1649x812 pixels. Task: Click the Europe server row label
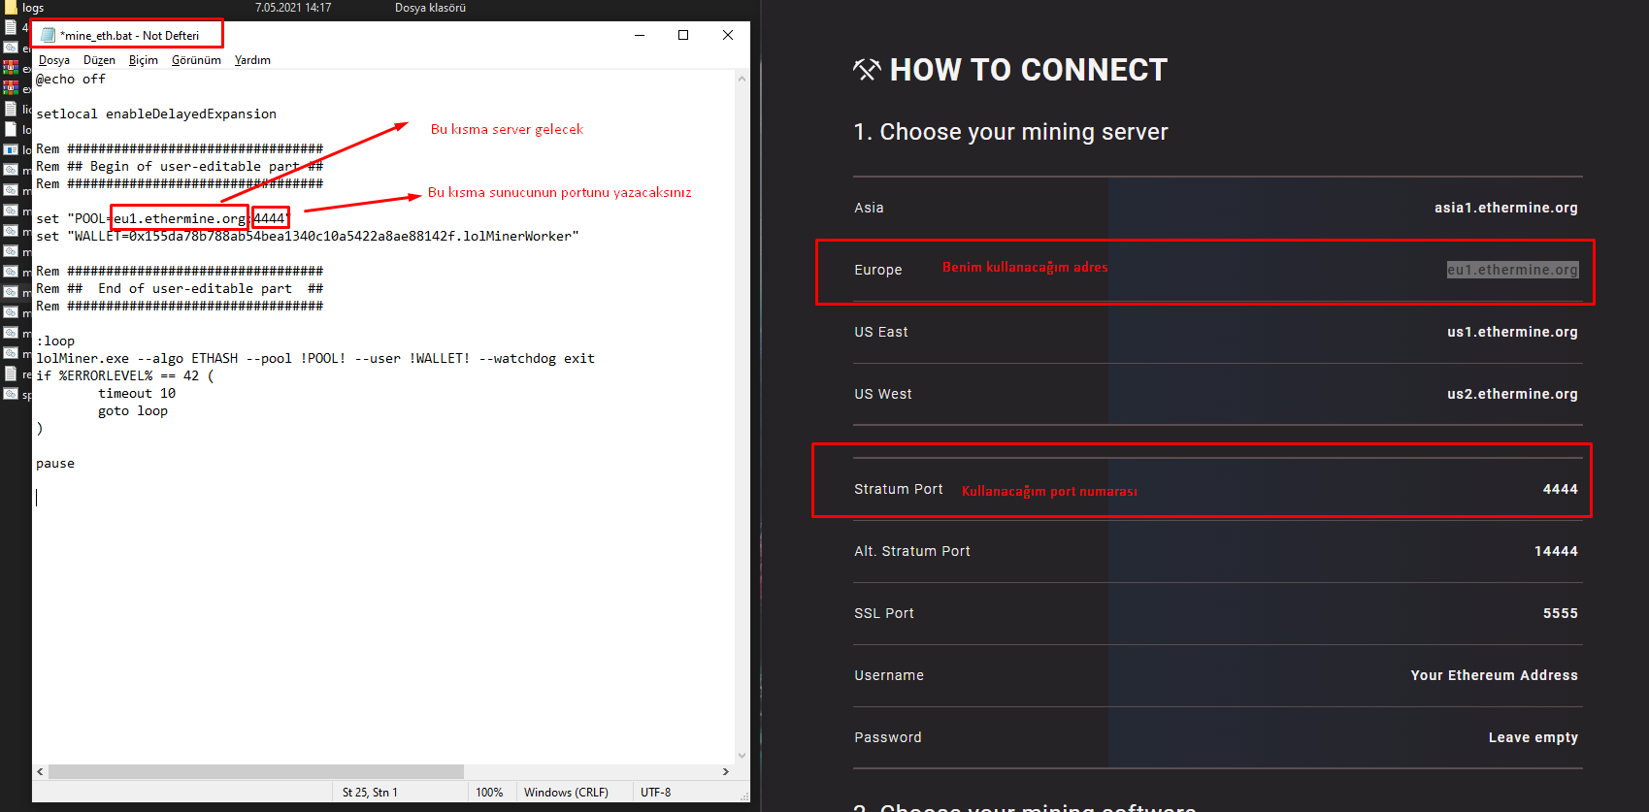point(878,270)
